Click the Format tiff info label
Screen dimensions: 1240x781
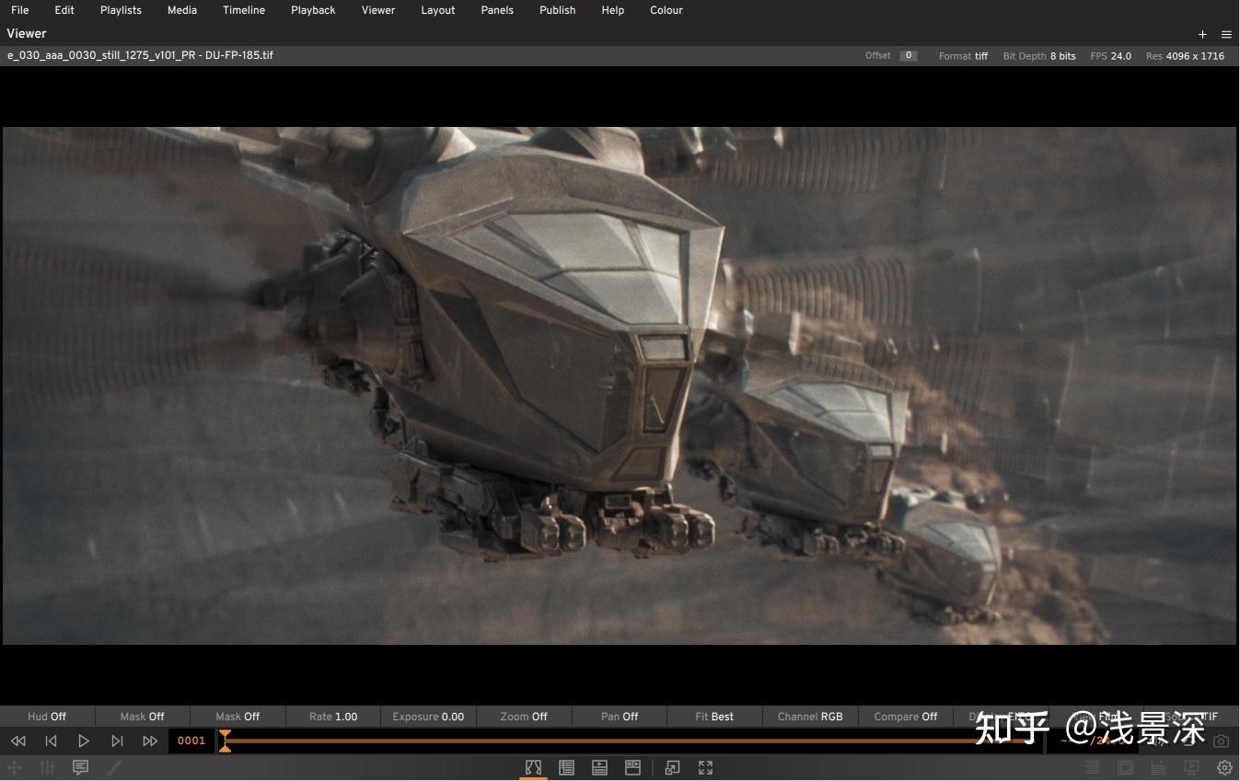(963, 56)
